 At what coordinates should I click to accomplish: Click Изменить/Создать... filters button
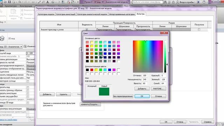90,104
